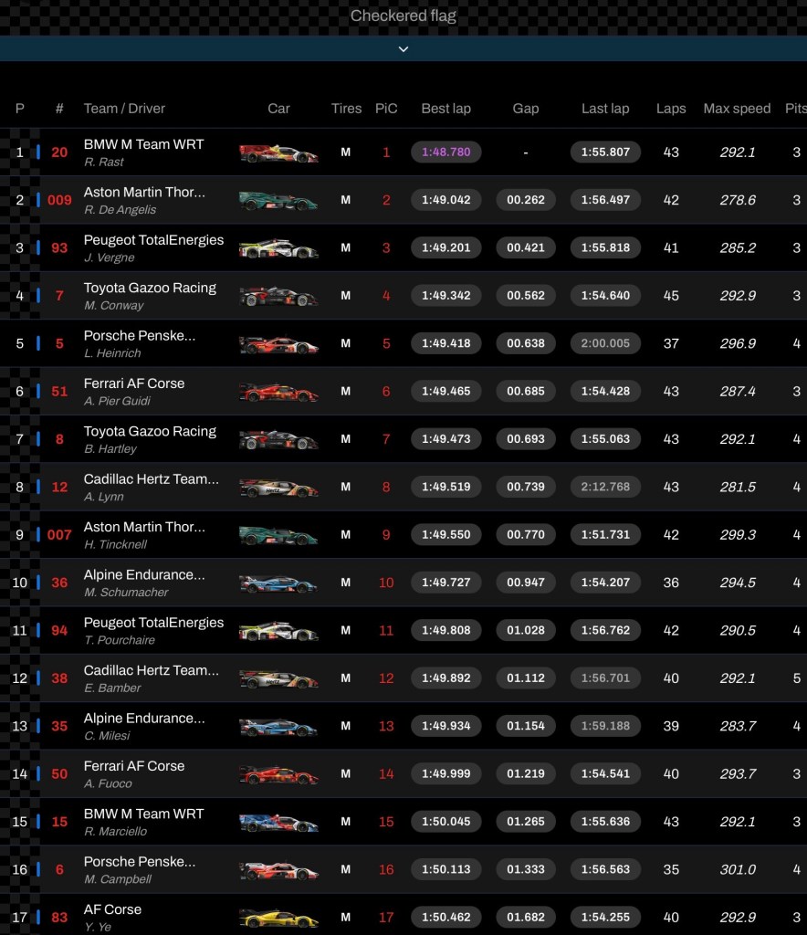Screen dimensions: 807x935
Task: Click the last lap 2:00.005 value
Action: point(605,343)
